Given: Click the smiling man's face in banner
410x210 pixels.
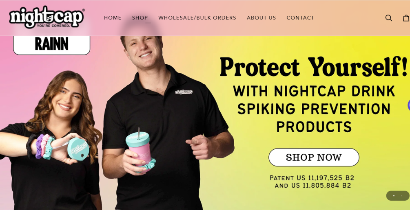Looking at the screenshot, I should 144,50.
